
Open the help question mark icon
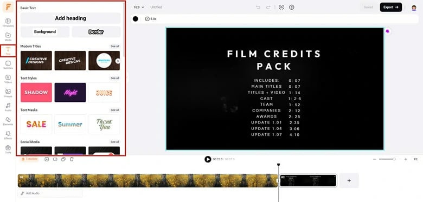click(x=291, y=7)
